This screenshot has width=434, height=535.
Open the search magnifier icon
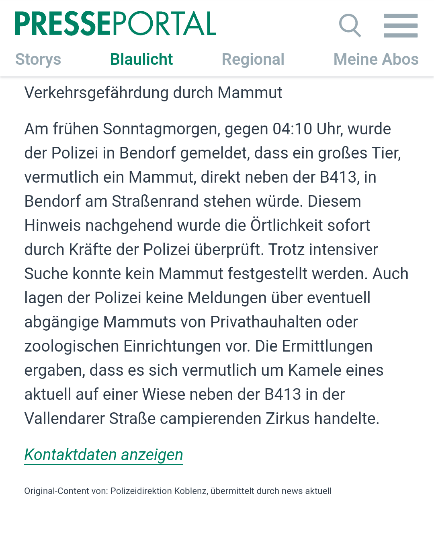(x=350, y=25)
